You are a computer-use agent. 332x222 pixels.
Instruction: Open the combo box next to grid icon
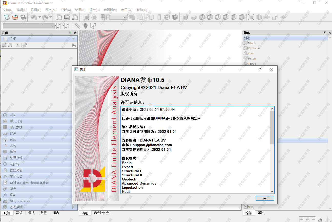(x=118, y=17)
